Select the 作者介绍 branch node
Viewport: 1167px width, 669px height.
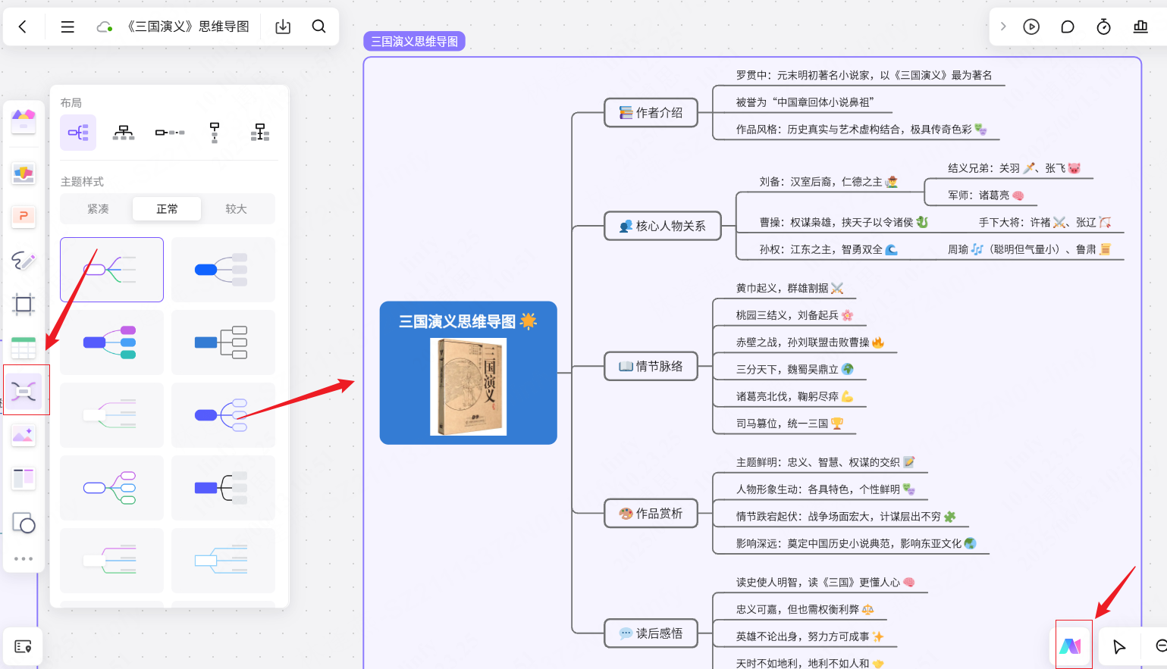651,113
